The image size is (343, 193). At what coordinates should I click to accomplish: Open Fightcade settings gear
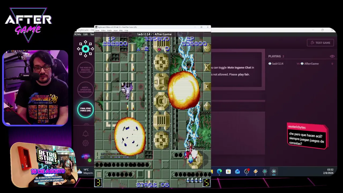tap(85, 143)
